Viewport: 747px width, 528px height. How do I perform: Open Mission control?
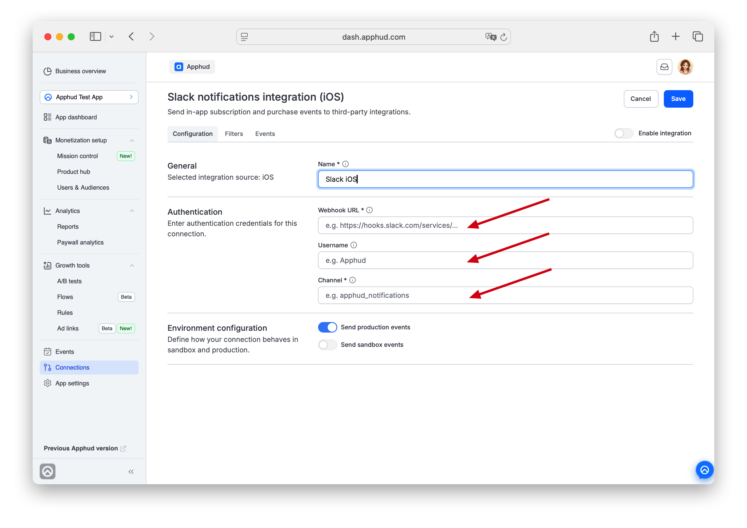[77, 156]
